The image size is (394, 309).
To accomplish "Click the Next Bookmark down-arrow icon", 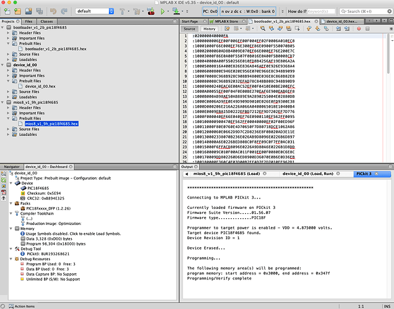I will click(318, 28).
